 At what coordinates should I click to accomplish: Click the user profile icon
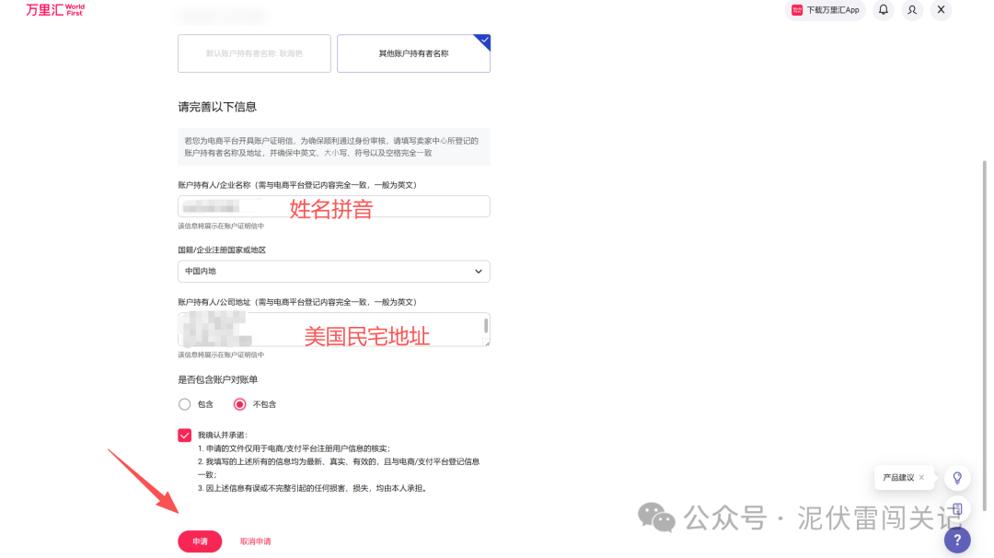[x=912, y=10]
